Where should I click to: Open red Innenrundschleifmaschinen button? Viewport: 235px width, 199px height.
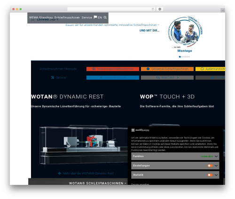(x=113, y=69)
